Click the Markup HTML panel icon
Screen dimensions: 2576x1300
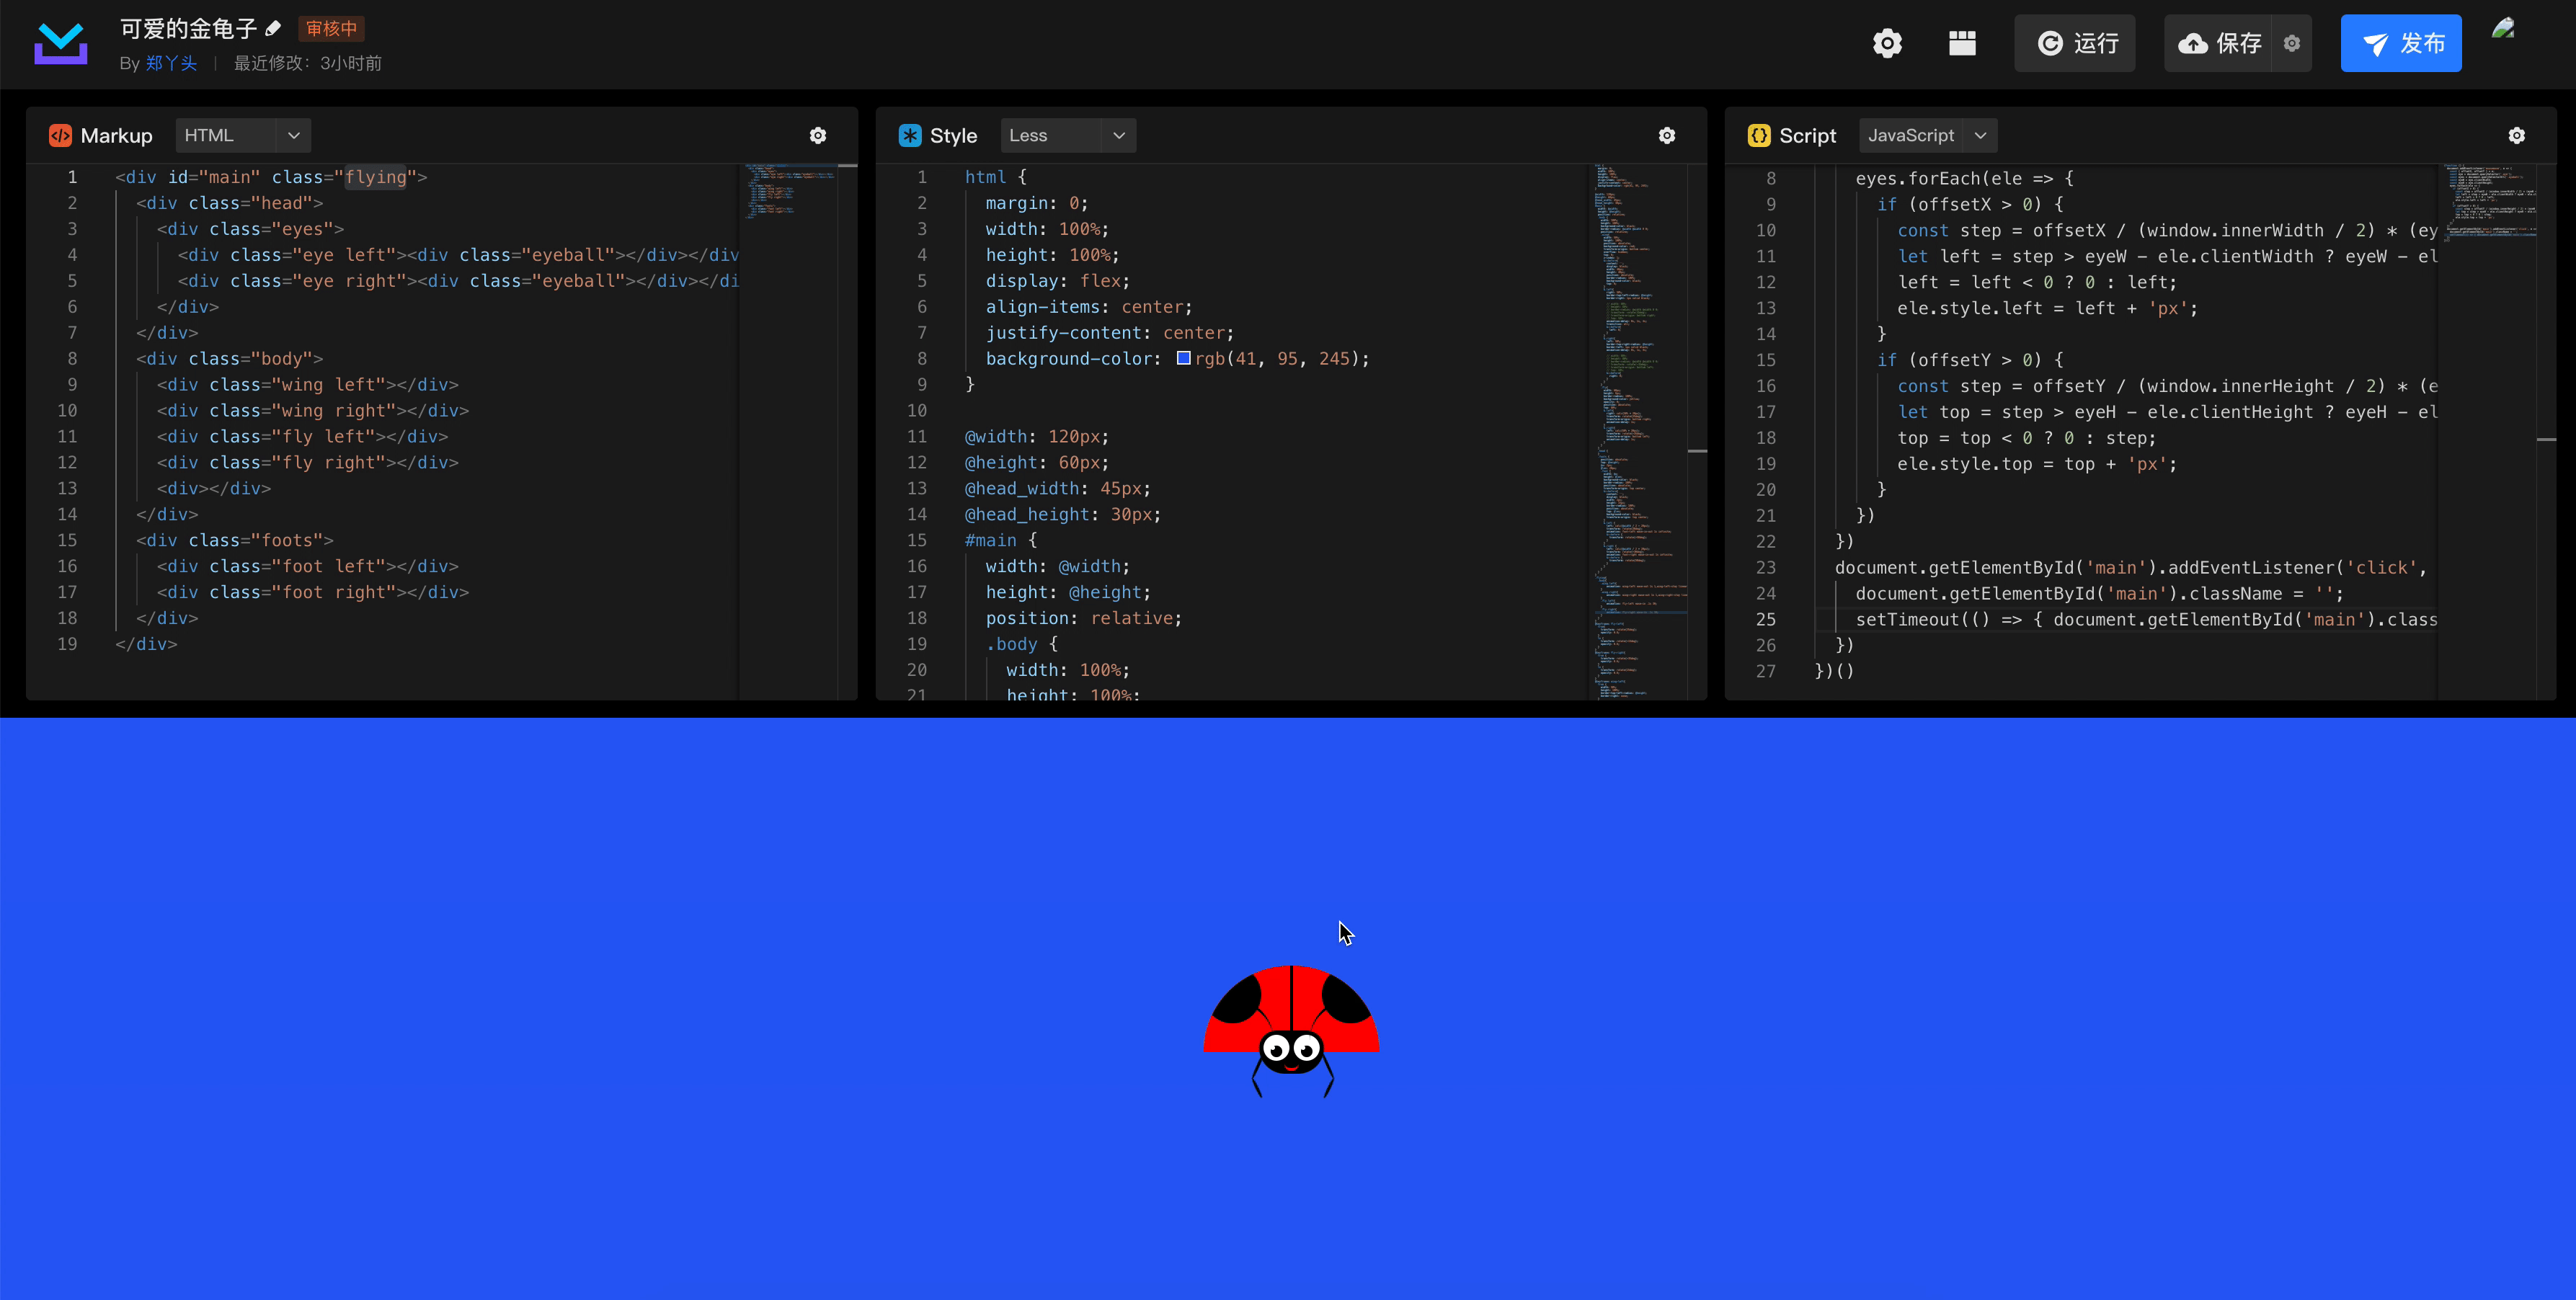point(60,136)
